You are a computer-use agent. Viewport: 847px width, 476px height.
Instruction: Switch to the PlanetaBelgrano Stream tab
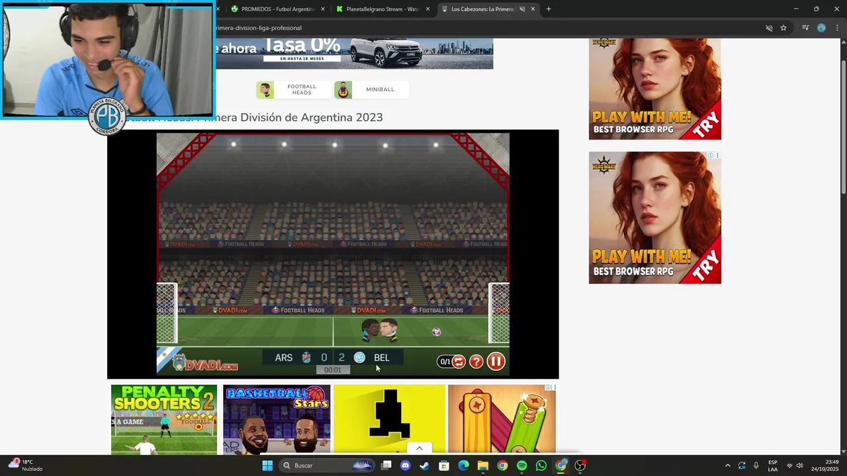(378, 9)
